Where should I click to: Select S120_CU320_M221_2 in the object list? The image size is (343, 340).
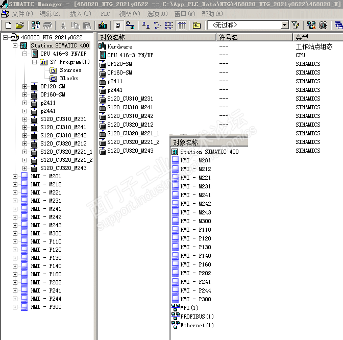(133, 142)
